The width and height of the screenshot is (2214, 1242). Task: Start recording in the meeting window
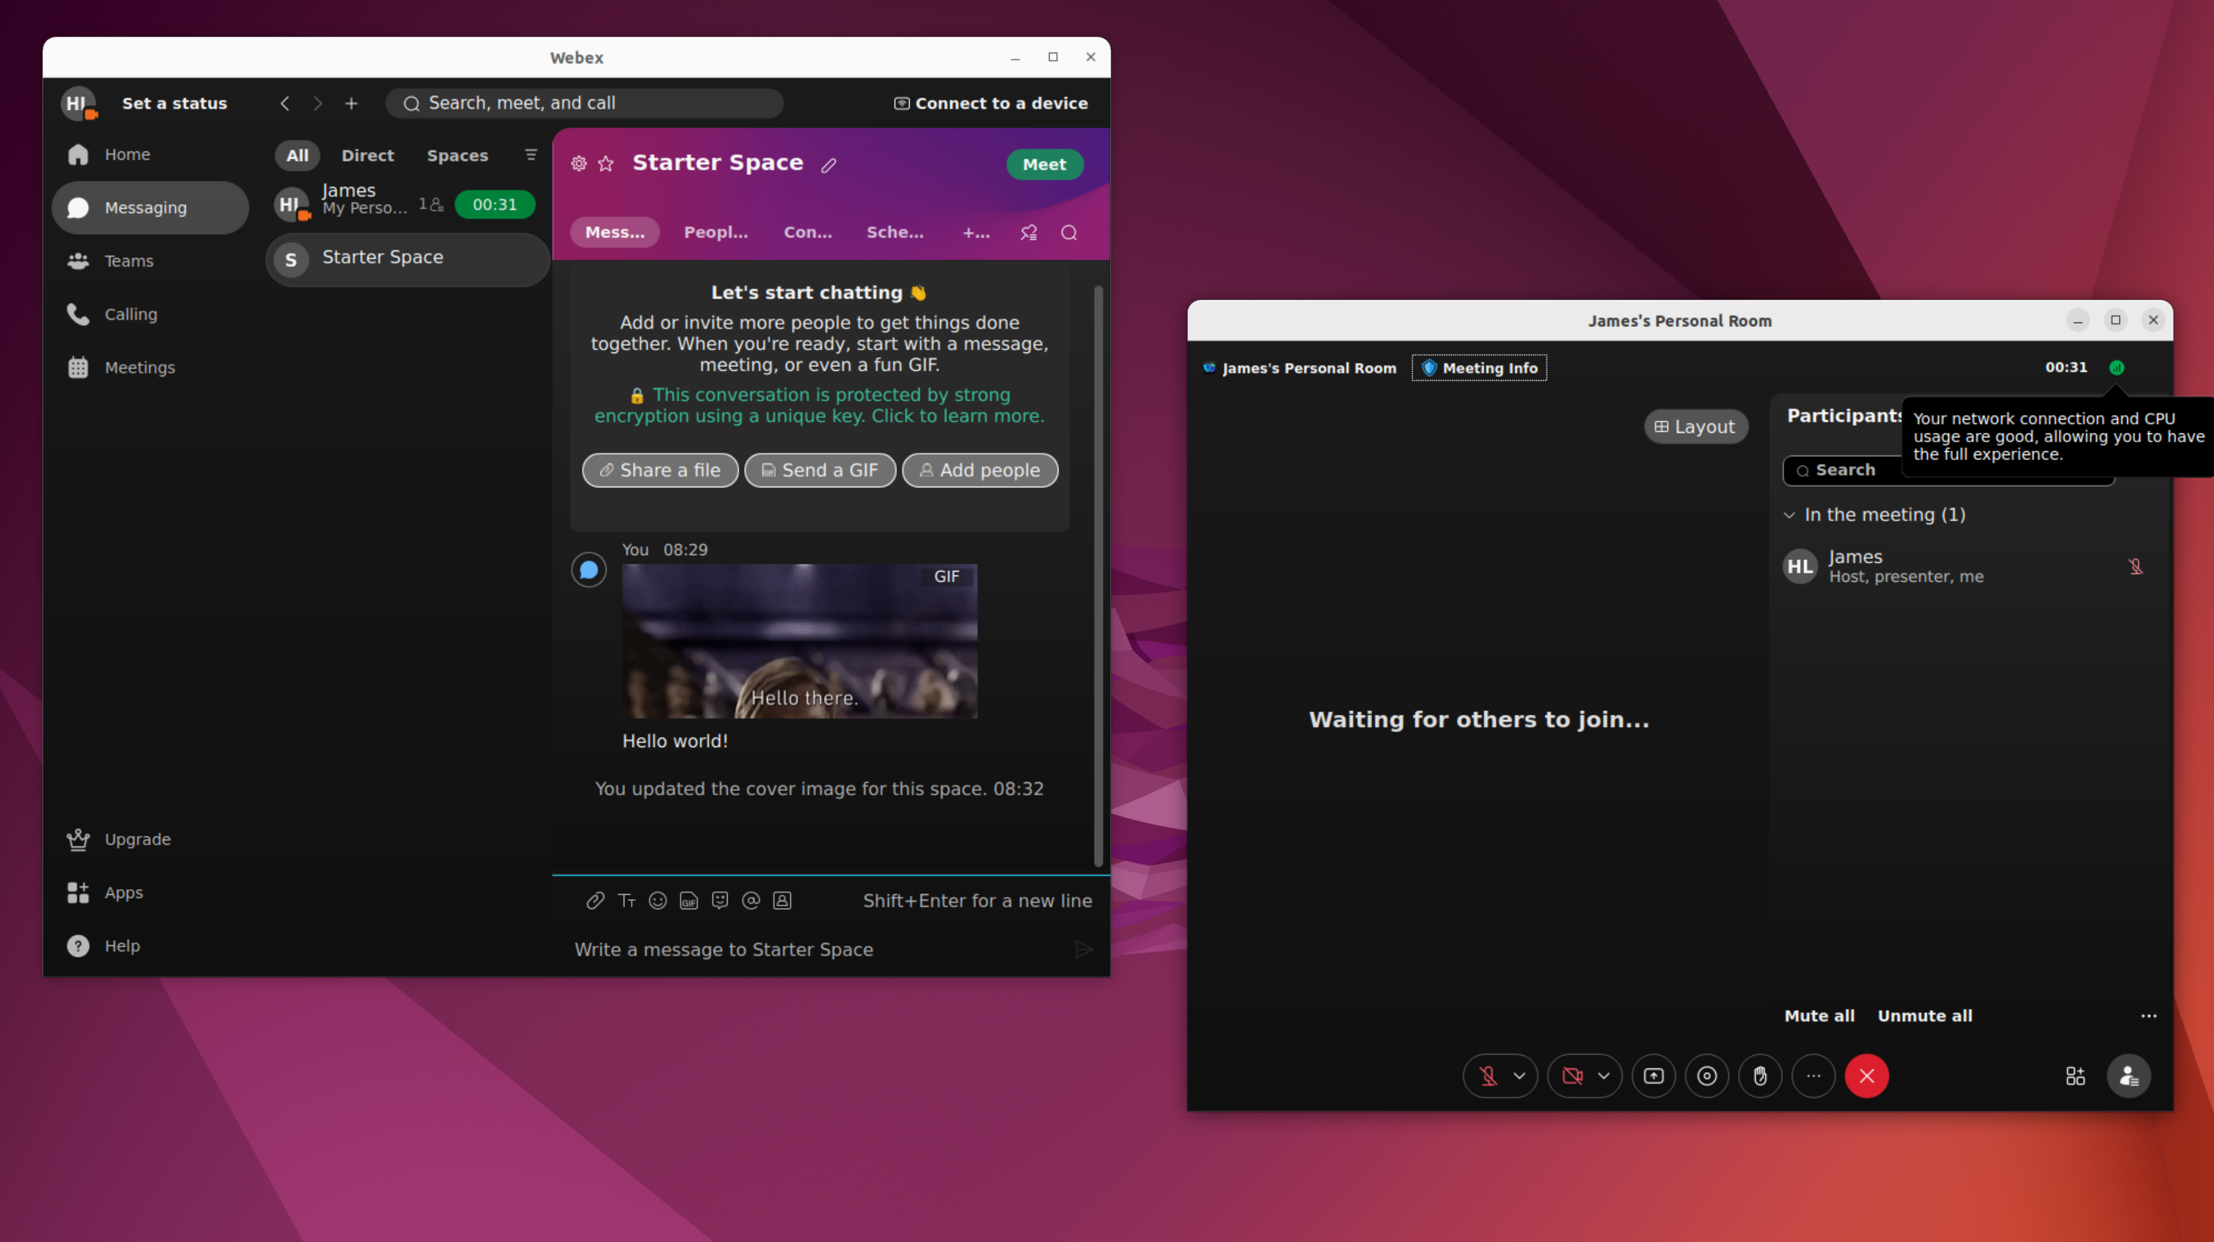tap(1707, 1076)
